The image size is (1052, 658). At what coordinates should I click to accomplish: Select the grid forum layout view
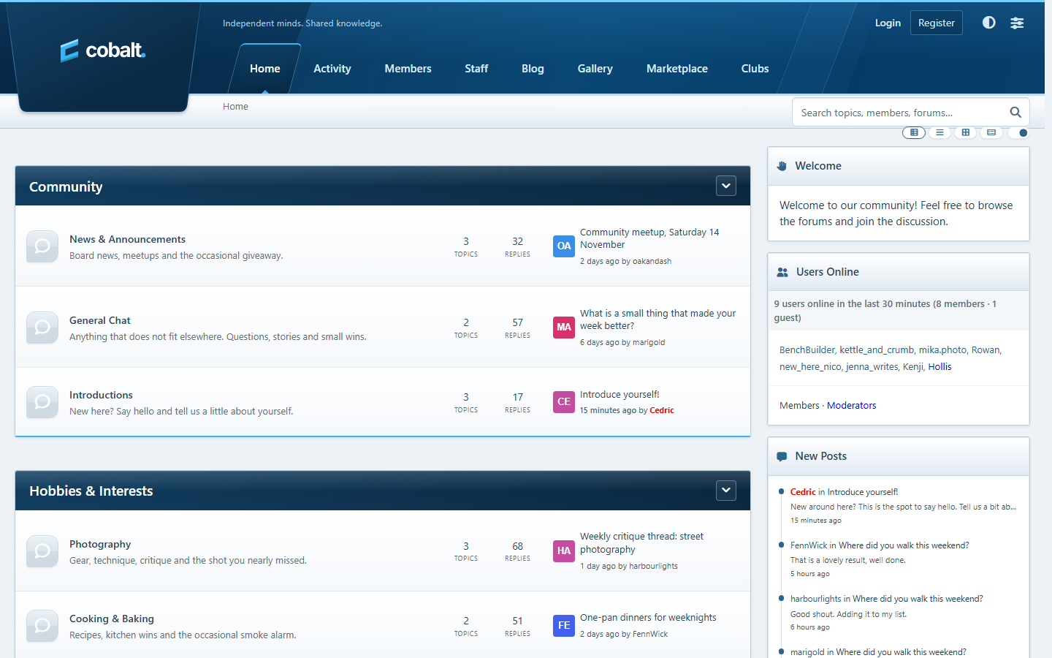pos(966,132)
